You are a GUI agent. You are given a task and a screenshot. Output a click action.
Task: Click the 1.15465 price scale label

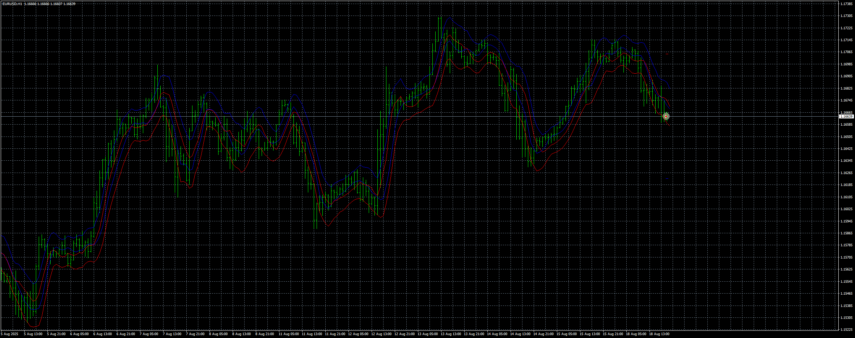pyautogui.click(x=847, y=294)
